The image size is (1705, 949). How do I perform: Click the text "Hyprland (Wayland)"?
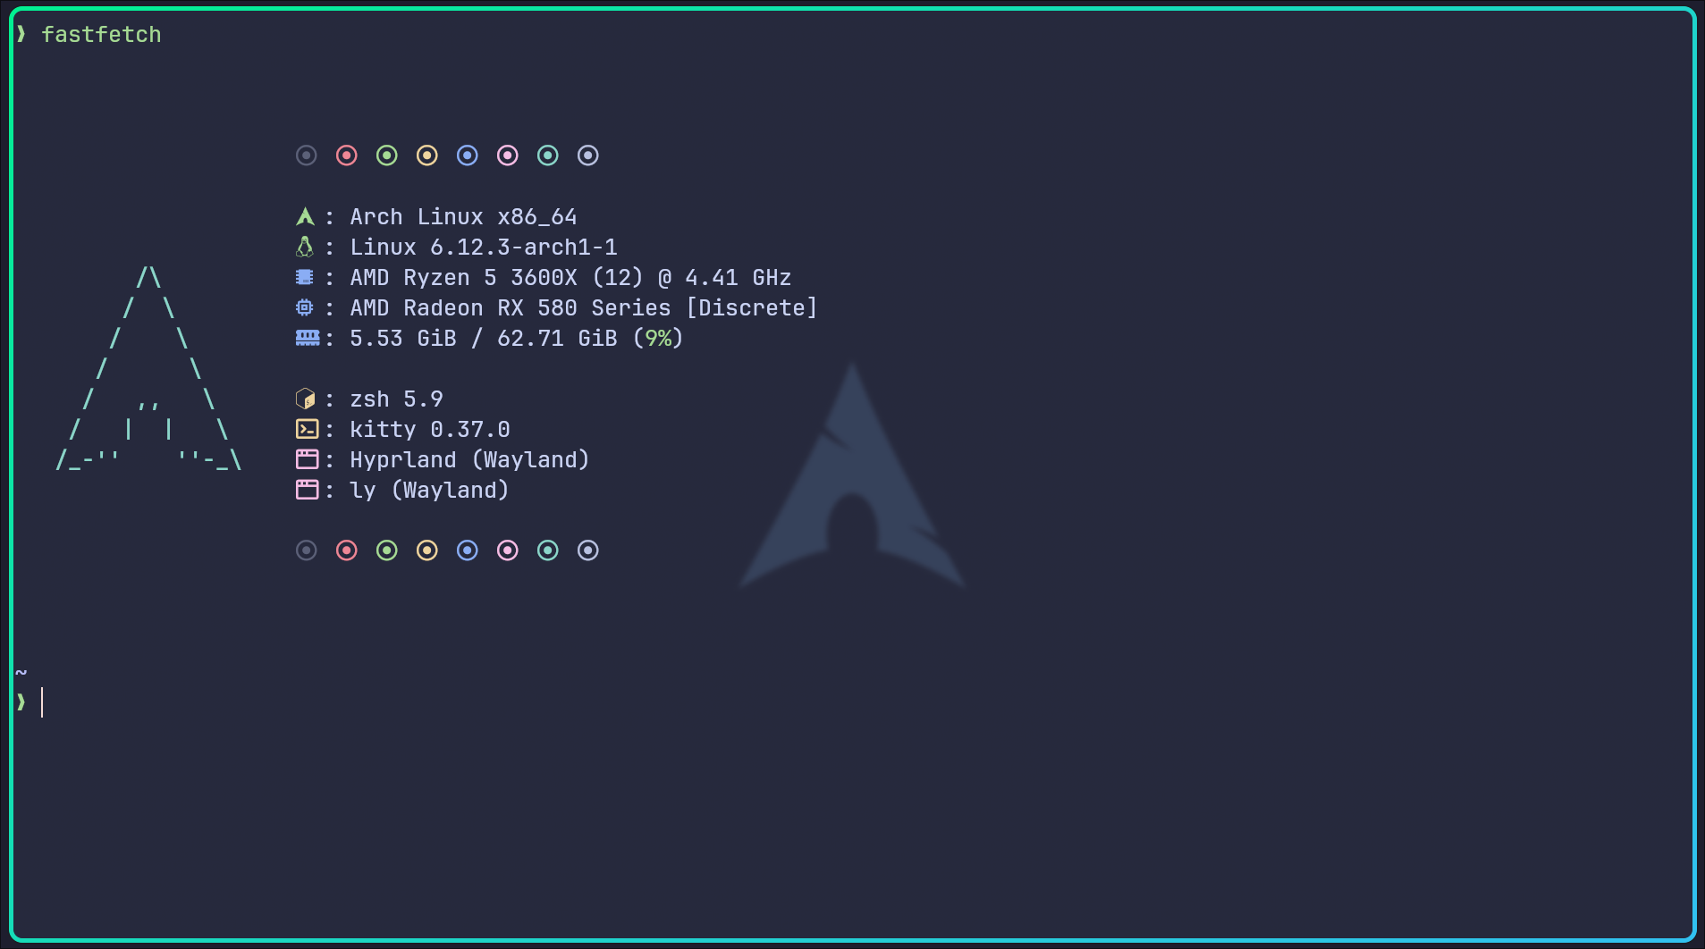point(469,460)
